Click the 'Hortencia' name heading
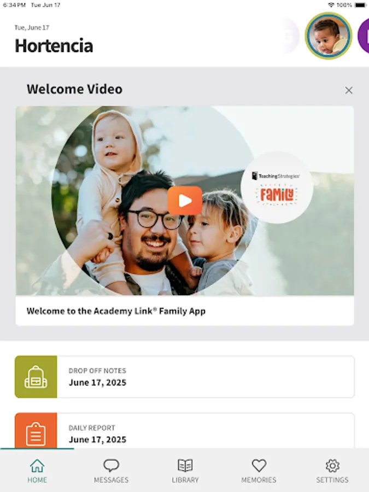 (x=54, y=46)
